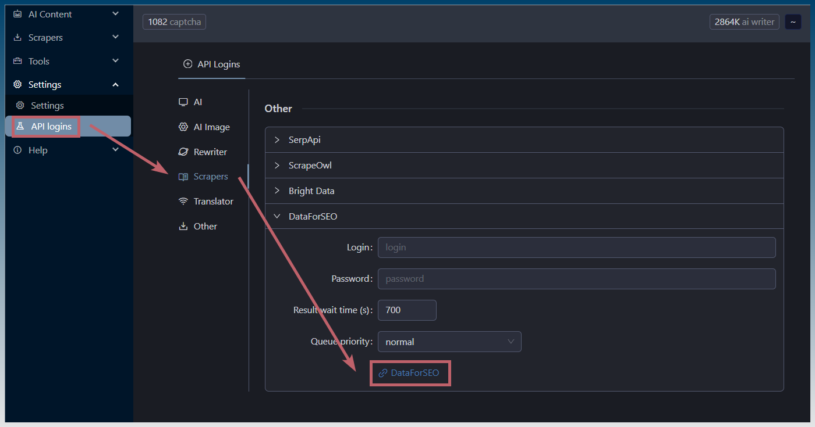This screenshot has width=815, height=427.
Task: Open the Queue priority dropdown
Action: click(449, 342)
